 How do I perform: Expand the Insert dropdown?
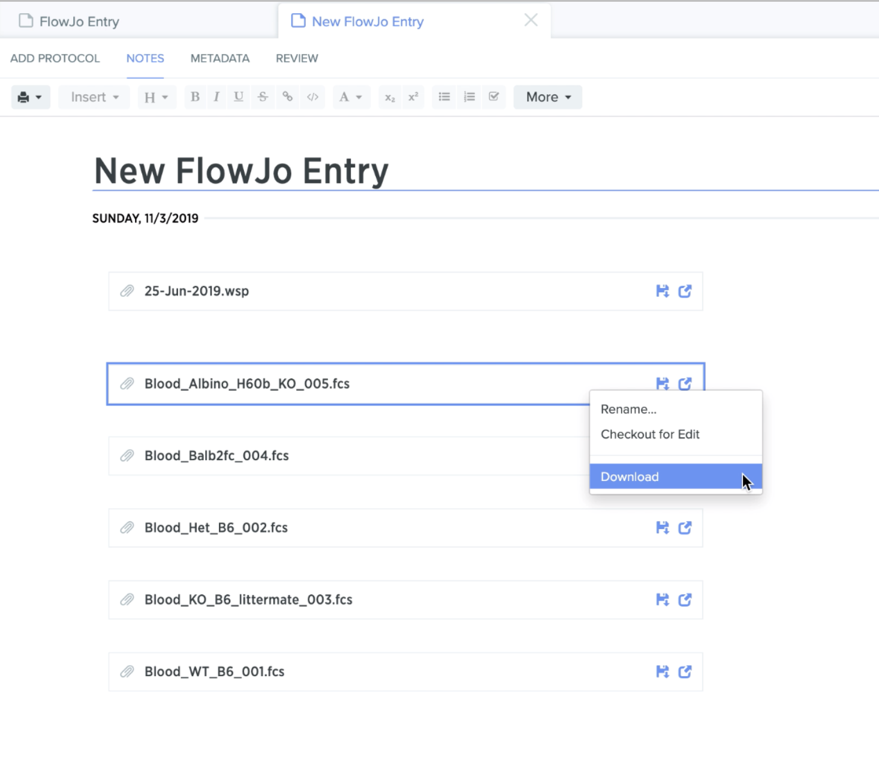tap(94, 97)
